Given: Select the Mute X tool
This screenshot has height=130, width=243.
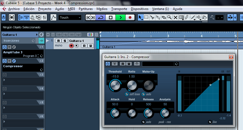Looking at the screenshot, I should coord(175,17).
